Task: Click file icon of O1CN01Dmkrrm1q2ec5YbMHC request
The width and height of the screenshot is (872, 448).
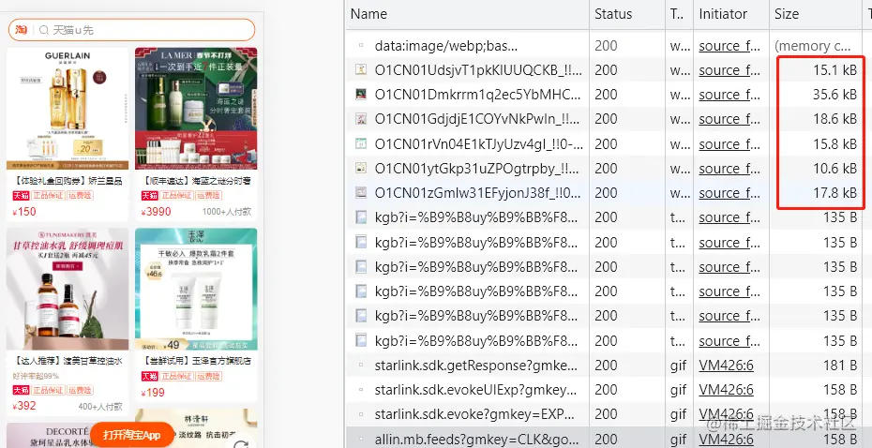Action: pyautogui.click(x=362, y=95)
